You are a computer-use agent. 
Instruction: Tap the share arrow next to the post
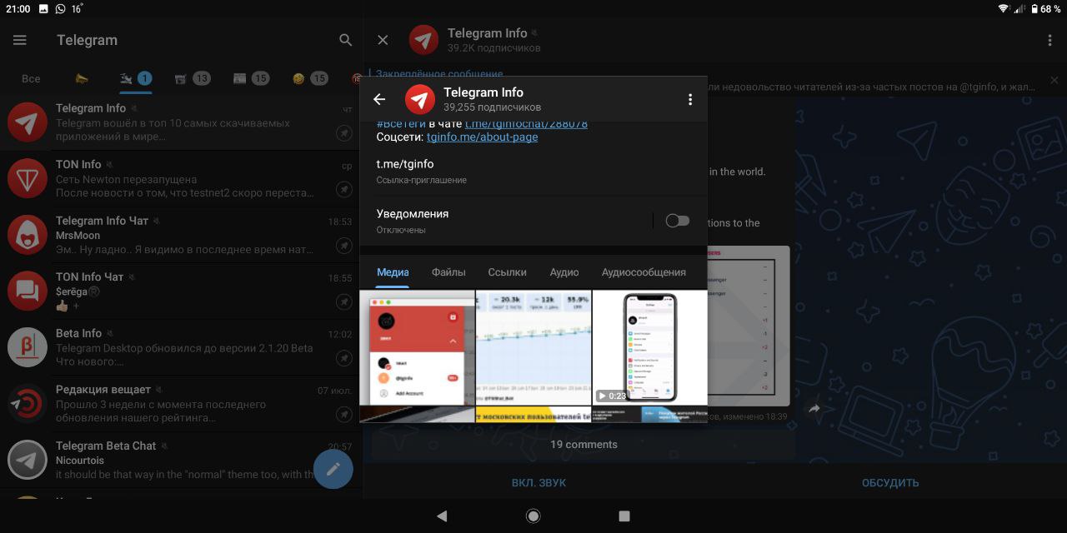pos(814,408)
